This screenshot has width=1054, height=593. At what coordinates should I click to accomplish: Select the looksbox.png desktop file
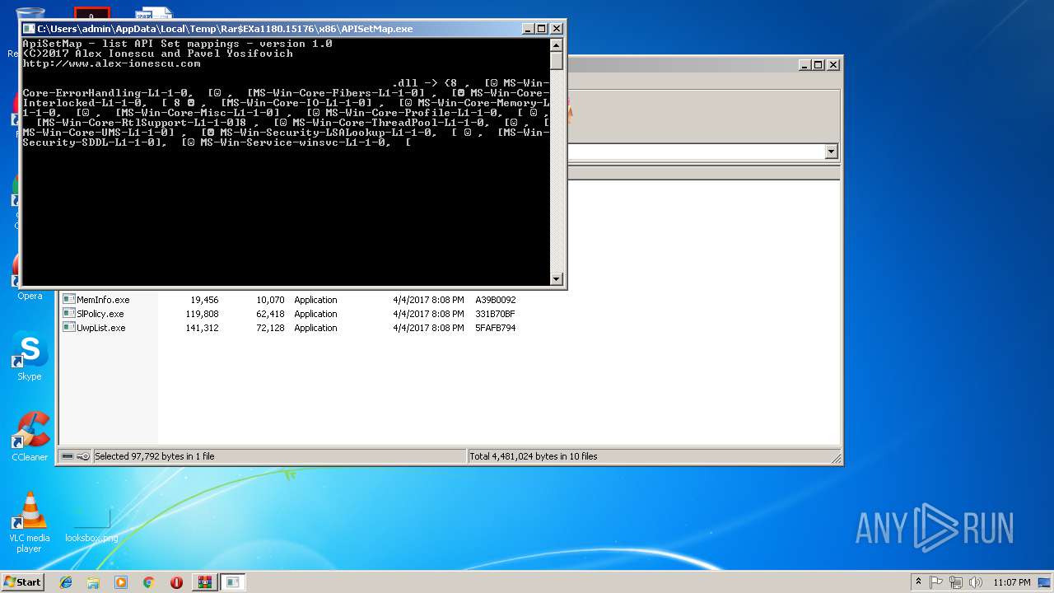click(x=91, y=524)
